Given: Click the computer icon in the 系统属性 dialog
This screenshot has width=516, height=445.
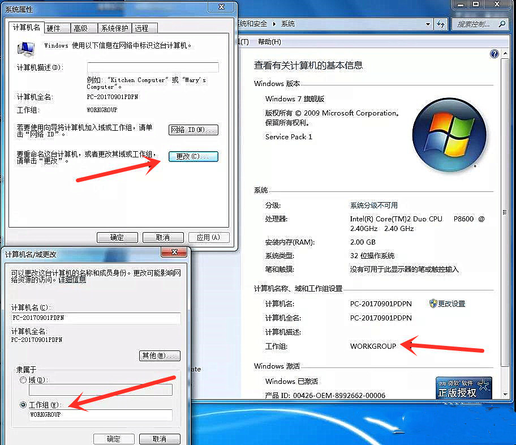Looking at the screenshot, I should [25, 48].
